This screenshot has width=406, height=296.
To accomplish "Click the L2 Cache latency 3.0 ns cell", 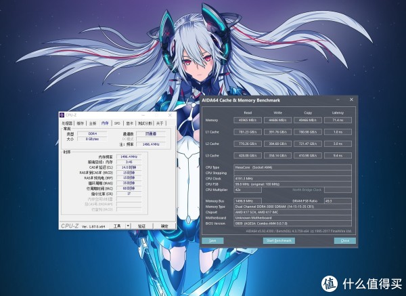I will pos(338,144).
